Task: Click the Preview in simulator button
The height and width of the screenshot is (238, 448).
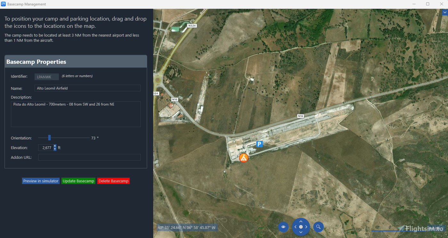Action: coord(41,180)
